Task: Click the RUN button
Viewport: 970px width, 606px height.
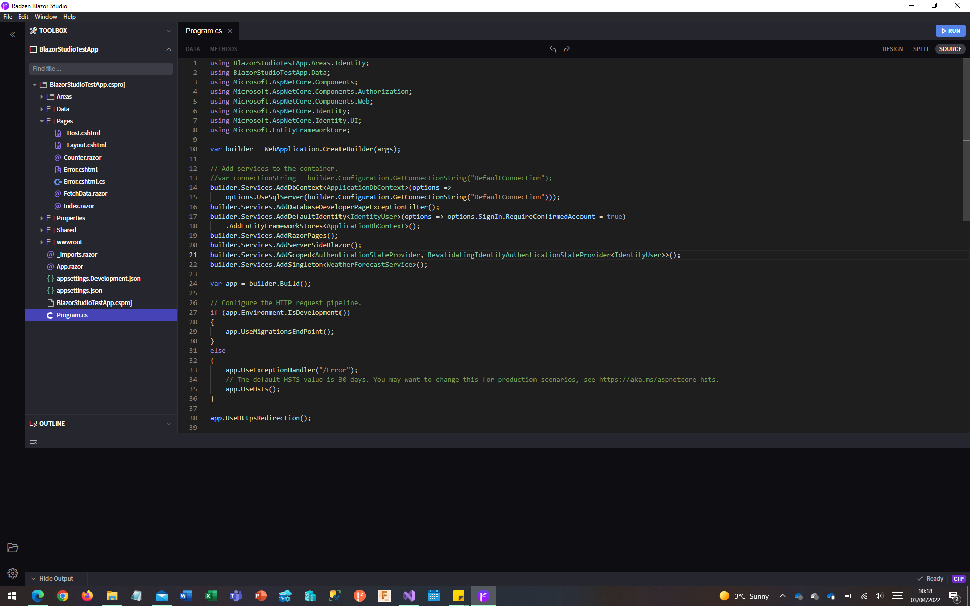Action: (x=950, y=30)
